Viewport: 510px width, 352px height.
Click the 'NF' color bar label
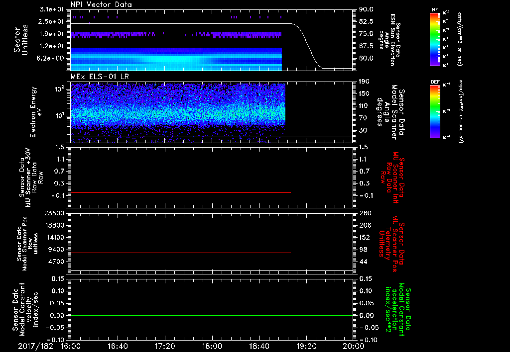coord(435,10)
